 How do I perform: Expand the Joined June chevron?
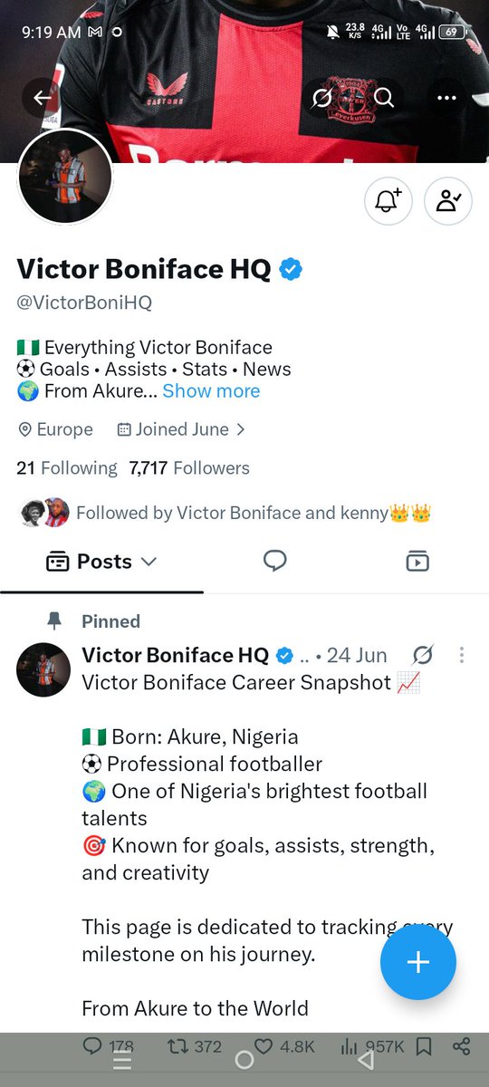pos(240,429)
